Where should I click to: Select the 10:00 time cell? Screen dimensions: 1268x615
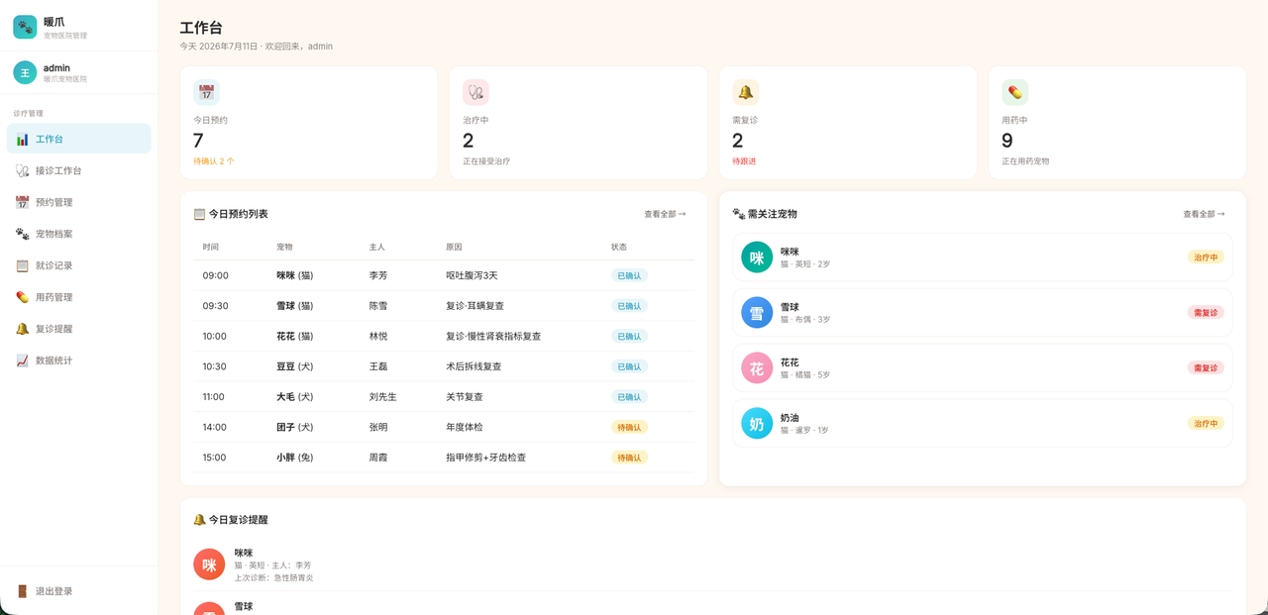[x=215, y=337]
